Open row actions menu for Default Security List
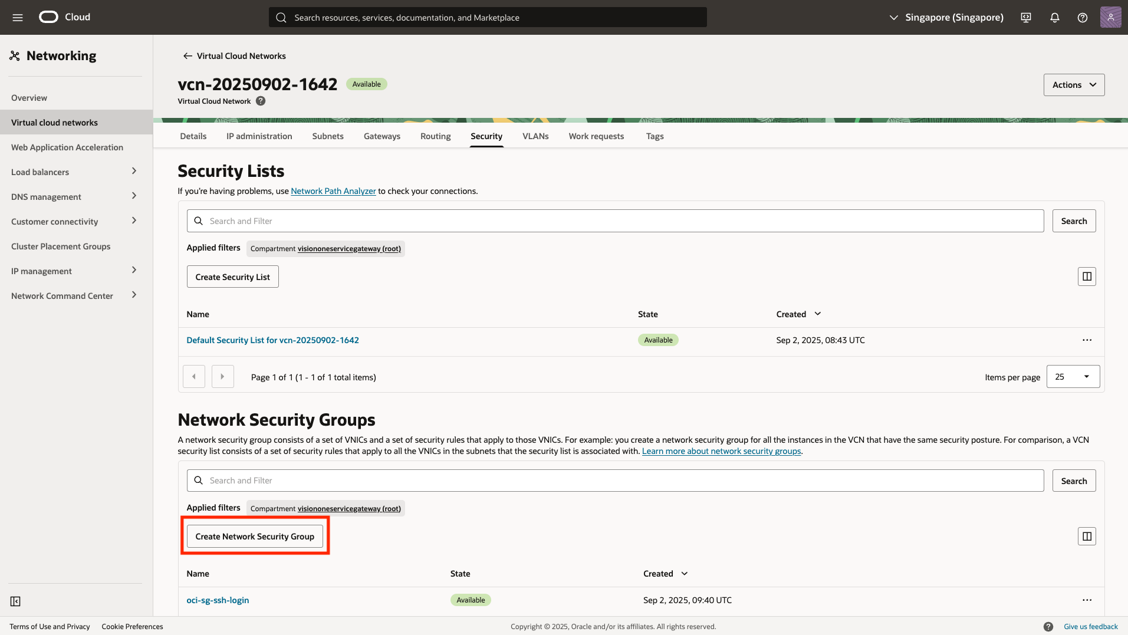This screenshot has width=1128, height=635. pos(1086,340)
